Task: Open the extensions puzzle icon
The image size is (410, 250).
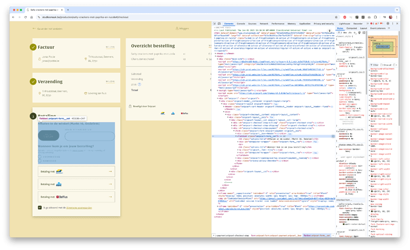Action: tap(375, 17)
